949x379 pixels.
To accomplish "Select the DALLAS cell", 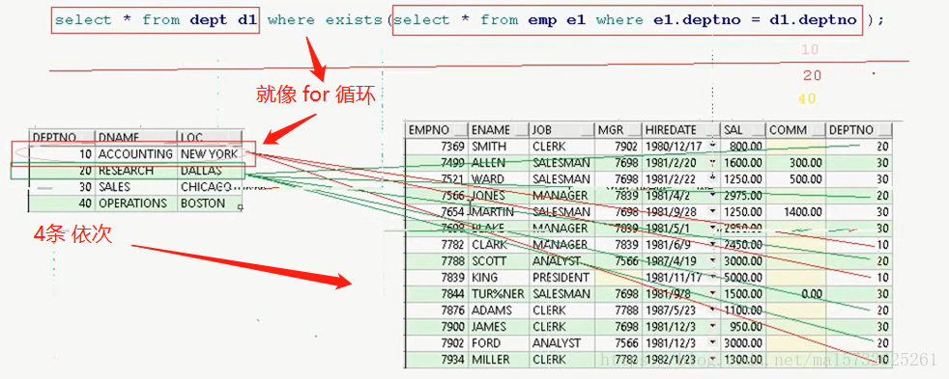I will pyautogui.click(x=210, y=171).
